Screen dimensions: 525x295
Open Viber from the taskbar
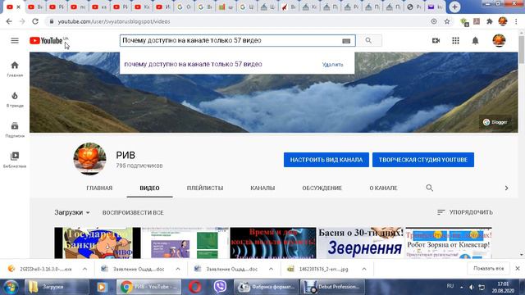click(220, 287)
